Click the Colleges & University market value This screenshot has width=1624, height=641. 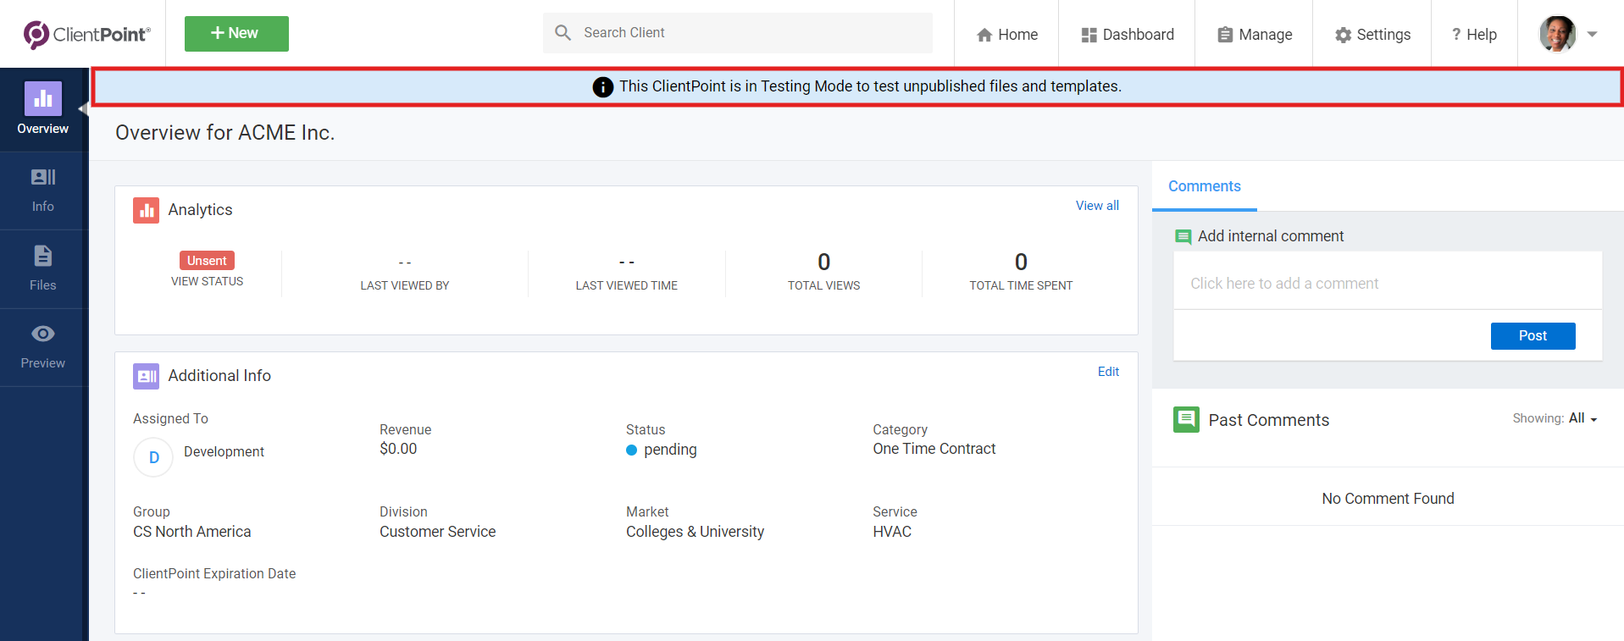(696, 532)
